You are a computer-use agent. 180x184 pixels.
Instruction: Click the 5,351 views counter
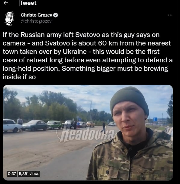(29, 173)
